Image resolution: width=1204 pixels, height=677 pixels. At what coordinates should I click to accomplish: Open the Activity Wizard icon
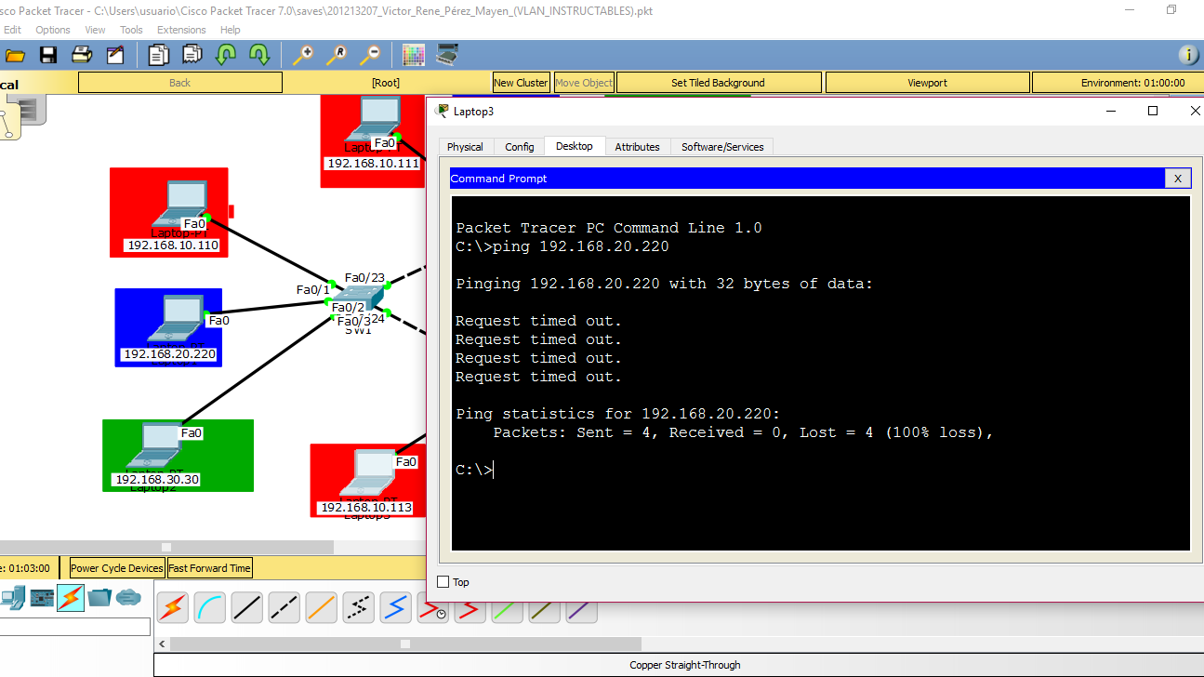click(x=115, y=55)
